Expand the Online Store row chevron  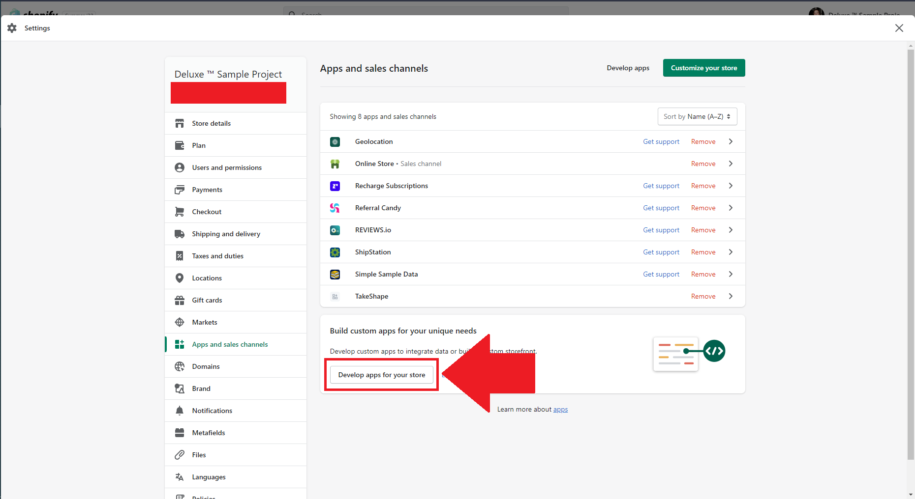point(731,164)
